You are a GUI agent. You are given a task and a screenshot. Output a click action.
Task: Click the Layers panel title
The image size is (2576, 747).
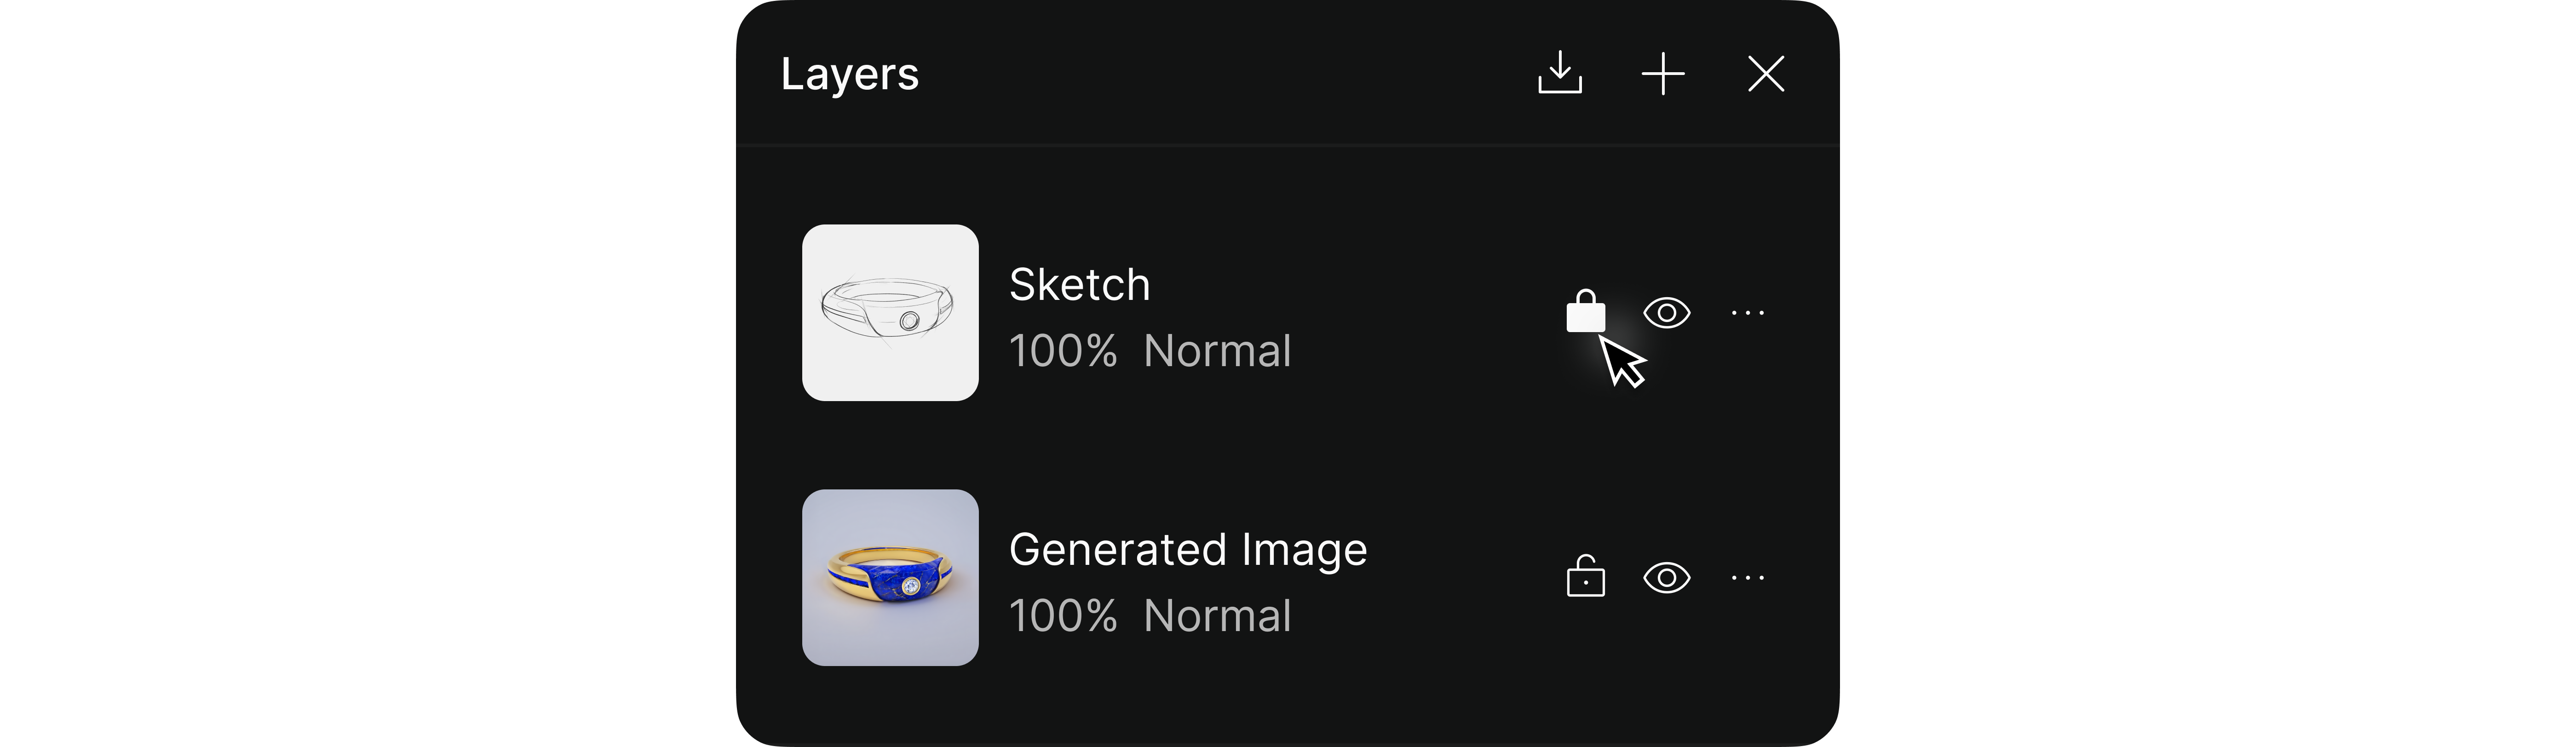(x=849, y=75)
